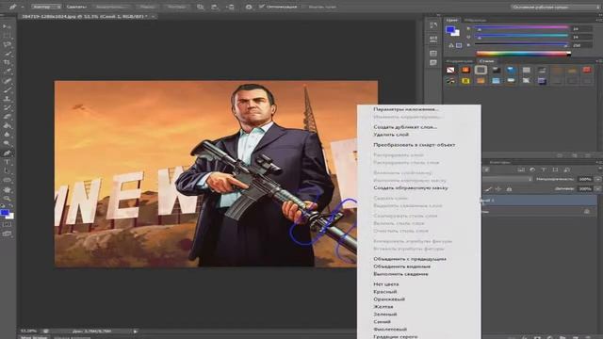Toggle the Оптимизация checkbox
Viewport: 603px width, 339px height.
(x=262, y=7)
